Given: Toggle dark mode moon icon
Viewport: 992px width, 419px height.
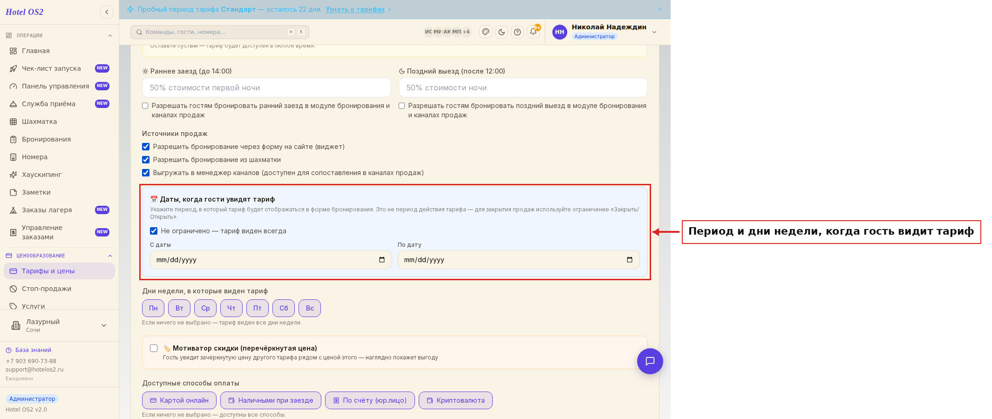Looking at the screenshot, I should pyautogui.click(x=502, y=32).
